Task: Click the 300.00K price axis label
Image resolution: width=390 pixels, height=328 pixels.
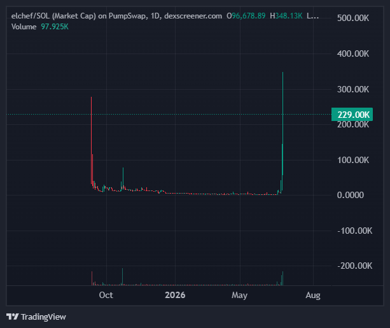Action: pos(353,89)
